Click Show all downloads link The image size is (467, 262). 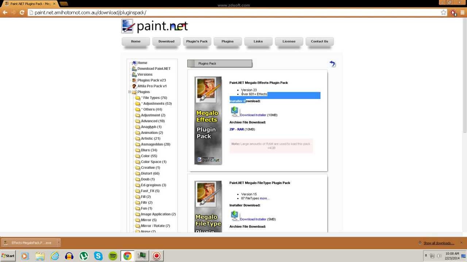[x=439, y=243]
